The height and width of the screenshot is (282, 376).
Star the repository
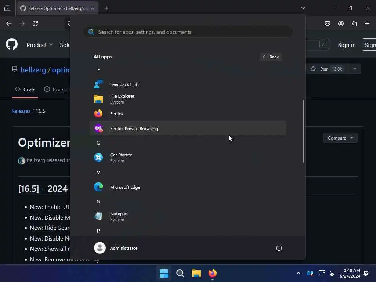[328, 69]
